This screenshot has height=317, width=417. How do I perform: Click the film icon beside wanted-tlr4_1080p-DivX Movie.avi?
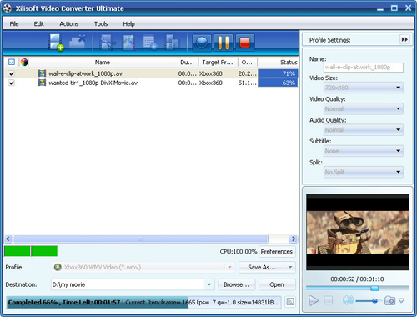pos(42,83)
